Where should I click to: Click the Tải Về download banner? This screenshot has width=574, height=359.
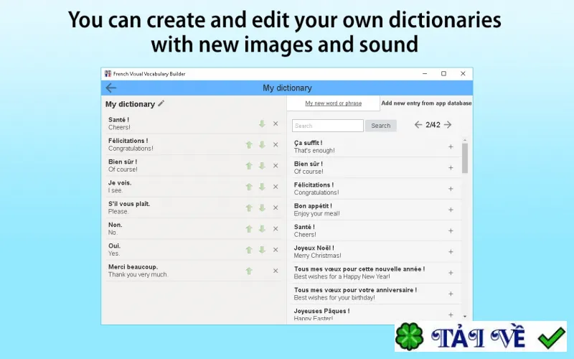pos(481,337)
